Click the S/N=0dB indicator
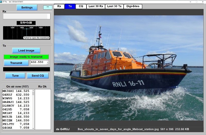 tap(26, 23)
